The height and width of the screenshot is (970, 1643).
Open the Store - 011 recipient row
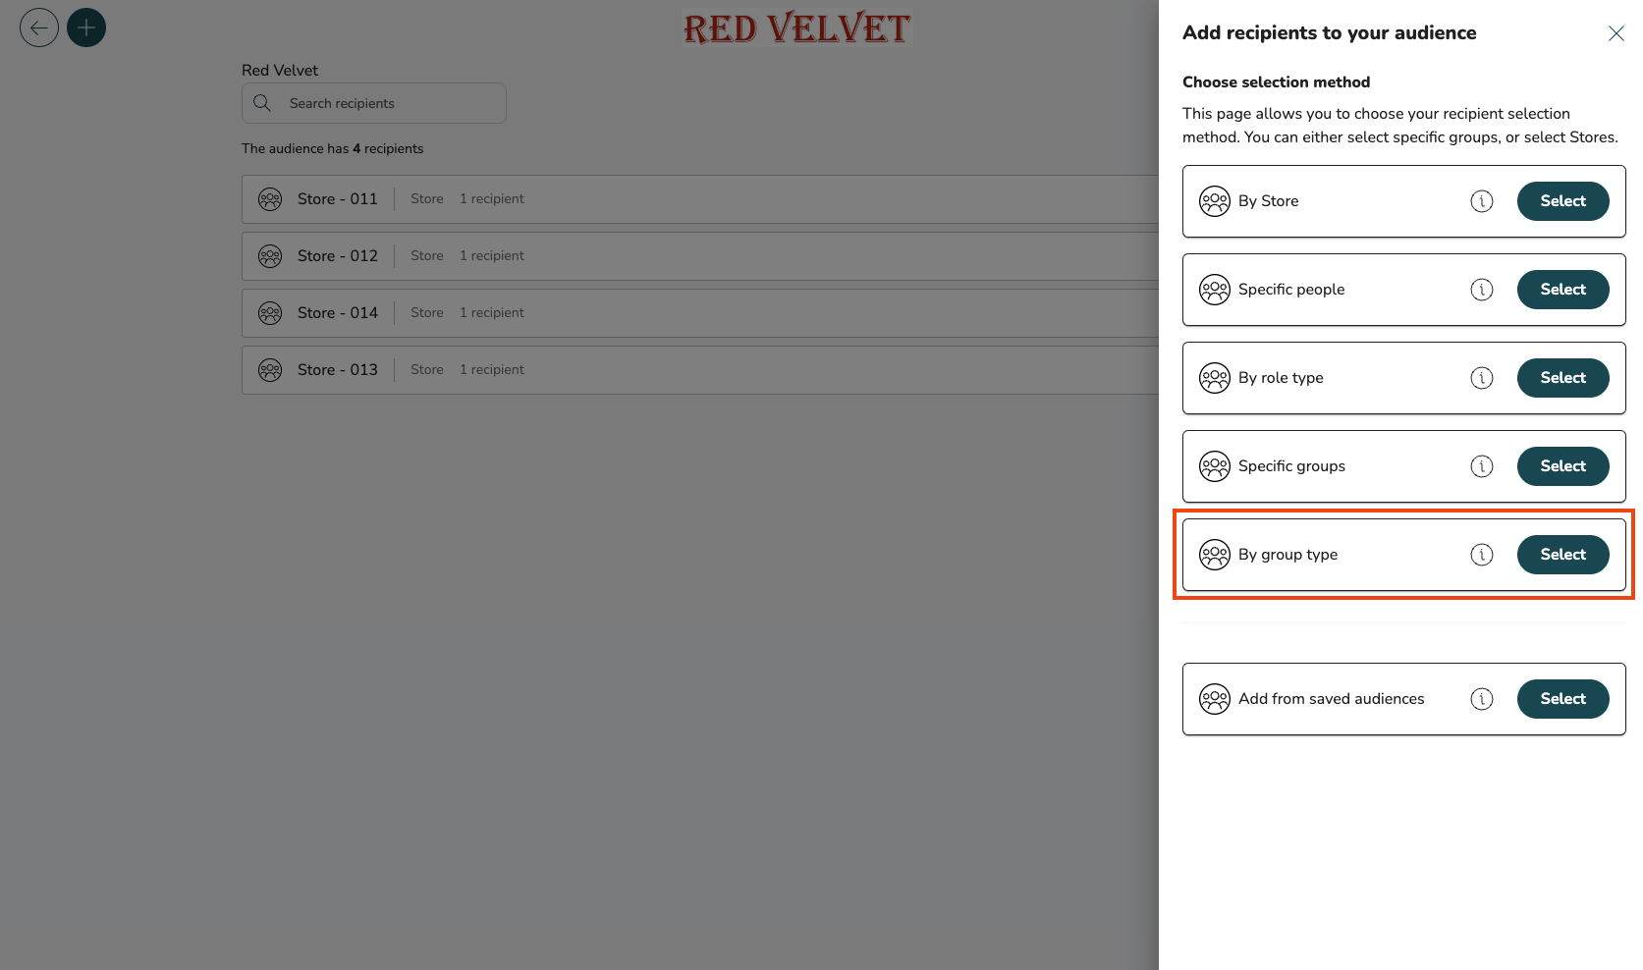tap(687, 199)
